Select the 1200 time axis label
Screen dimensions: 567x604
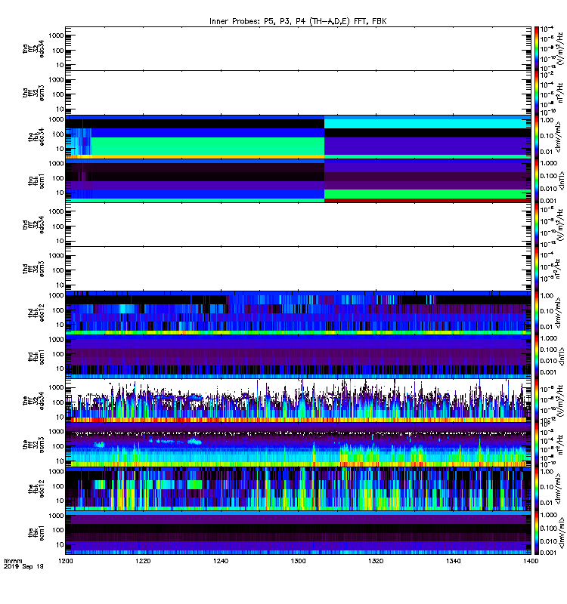click(65, 561)
